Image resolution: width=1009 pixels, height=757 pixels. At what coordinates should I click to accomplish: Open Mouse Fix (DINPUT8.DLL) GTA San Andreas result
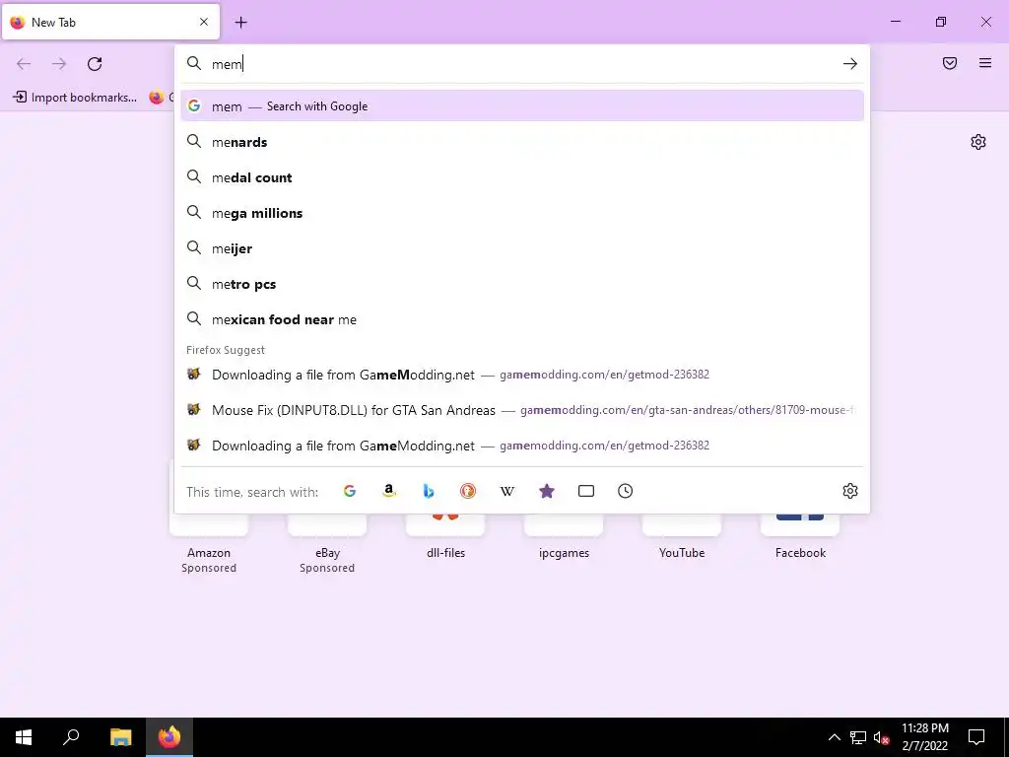(522, 410)
